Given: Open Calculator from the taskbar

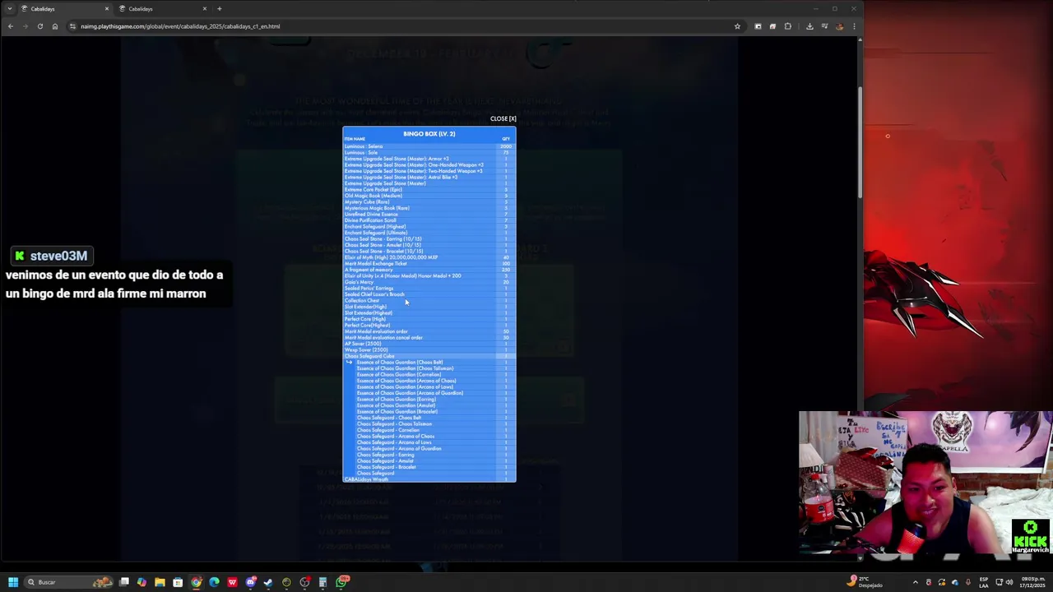Looking at the screenshot, I should pyautogui.click(x=322, y=582).
